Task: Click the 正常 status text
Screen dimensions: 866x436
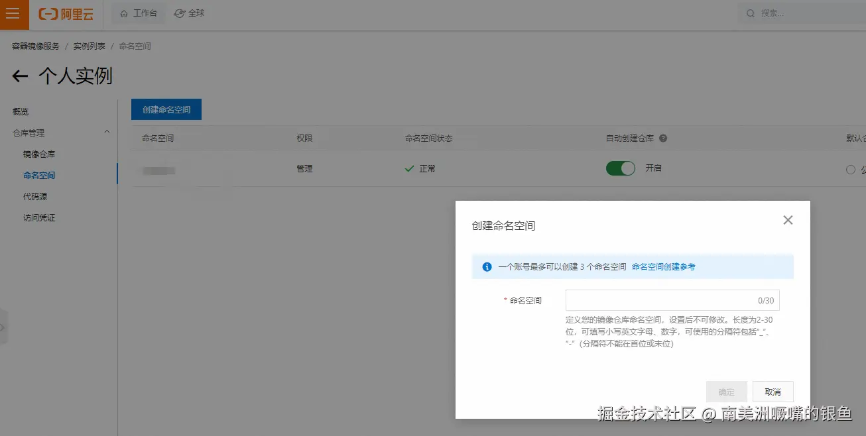Action: click(428, 169)
